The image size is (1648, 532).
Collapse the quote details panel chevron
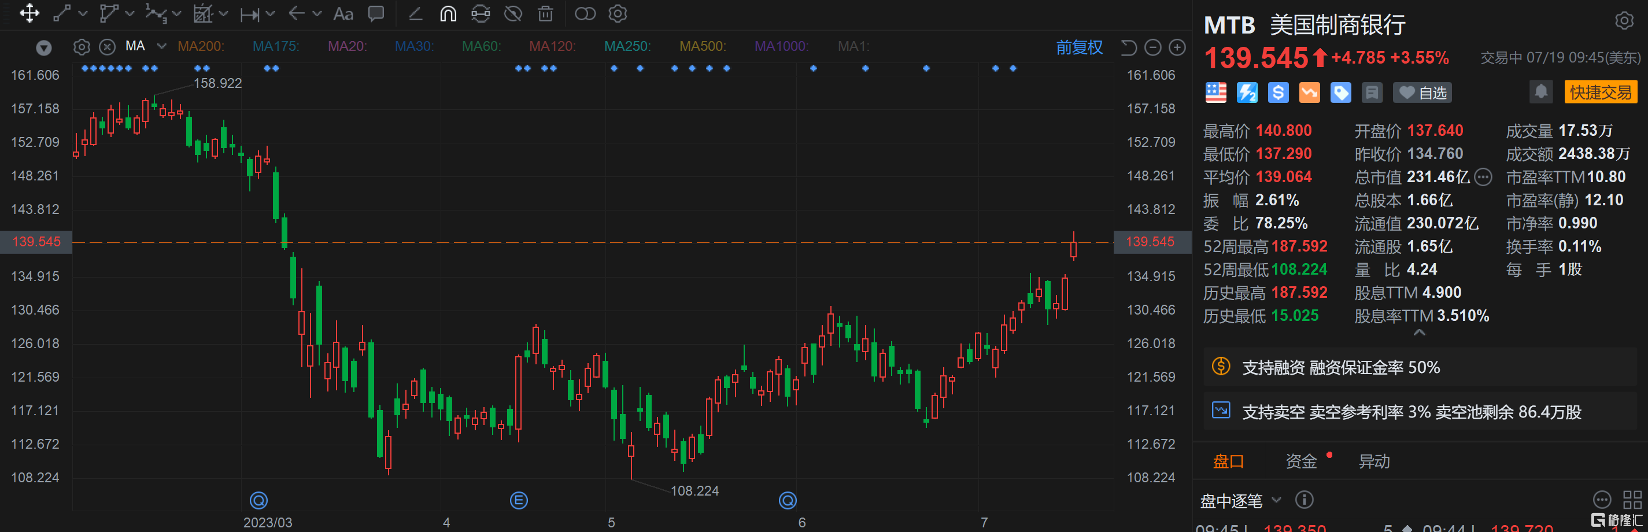(1419, 332)
